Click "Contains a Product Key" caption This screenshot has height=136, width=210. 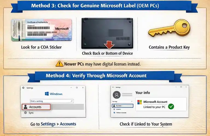169,47
